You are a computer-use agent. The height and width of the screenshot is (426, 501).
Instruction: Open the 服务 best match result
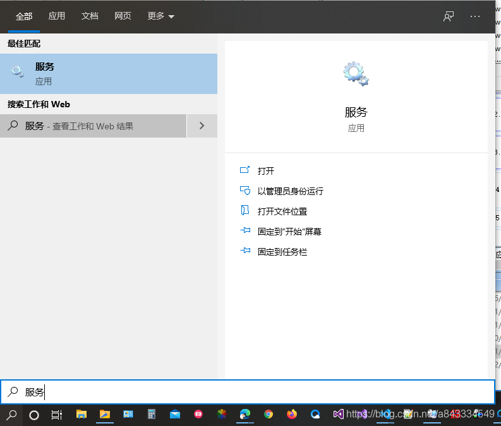[109, 74]
